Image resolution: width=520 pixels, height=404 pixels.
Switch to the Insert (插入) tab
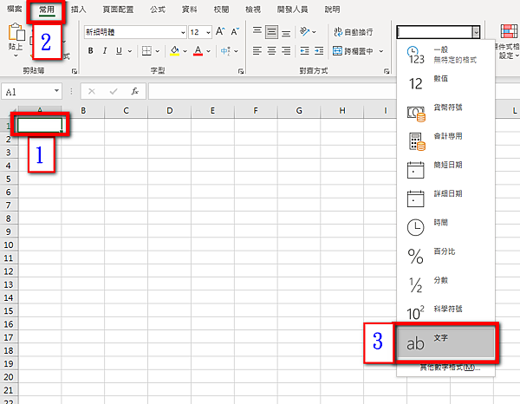click(x=79, y=10)
